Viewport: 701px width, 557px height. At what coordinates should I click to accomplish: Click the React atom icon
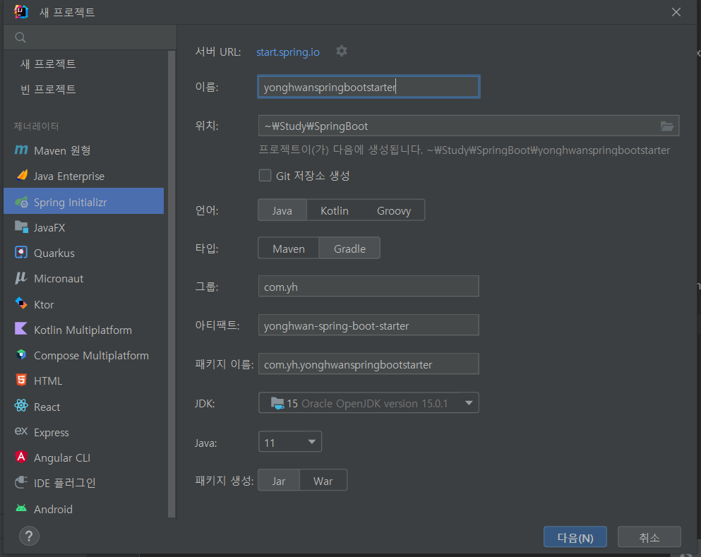[21, 406]
